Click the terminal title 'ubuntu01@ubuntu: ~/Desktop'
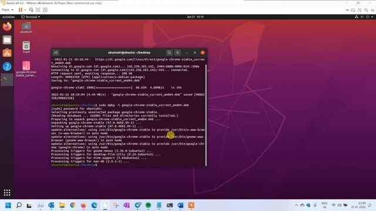Viewport: 376px width, 211px height. [x=129, y=53]
